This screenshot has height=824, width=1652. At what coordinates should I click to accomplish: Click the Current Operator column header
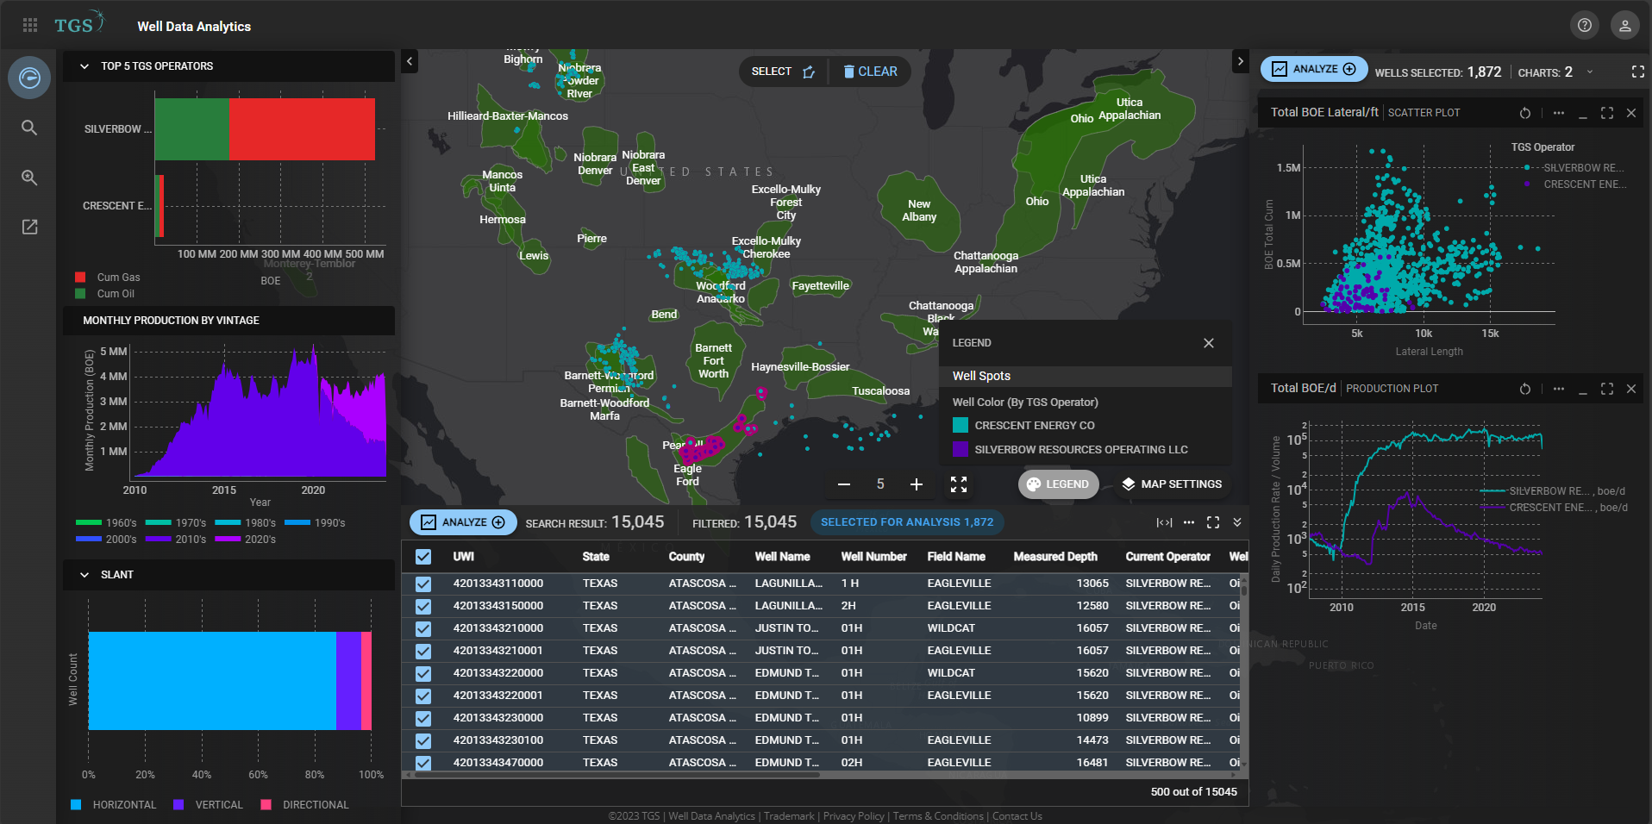1167,557
